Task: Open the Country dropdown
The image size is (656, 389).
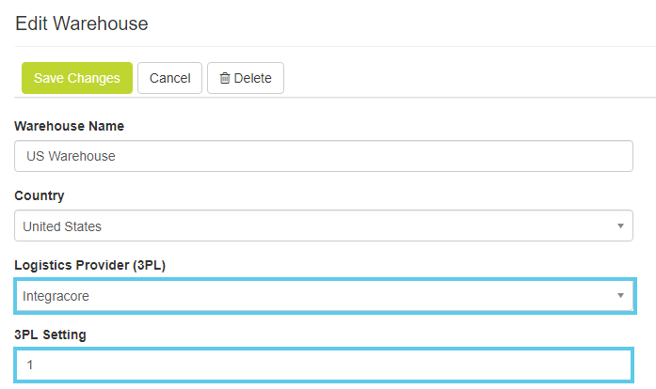Action: pyautogui.click(x=323, y=226)
